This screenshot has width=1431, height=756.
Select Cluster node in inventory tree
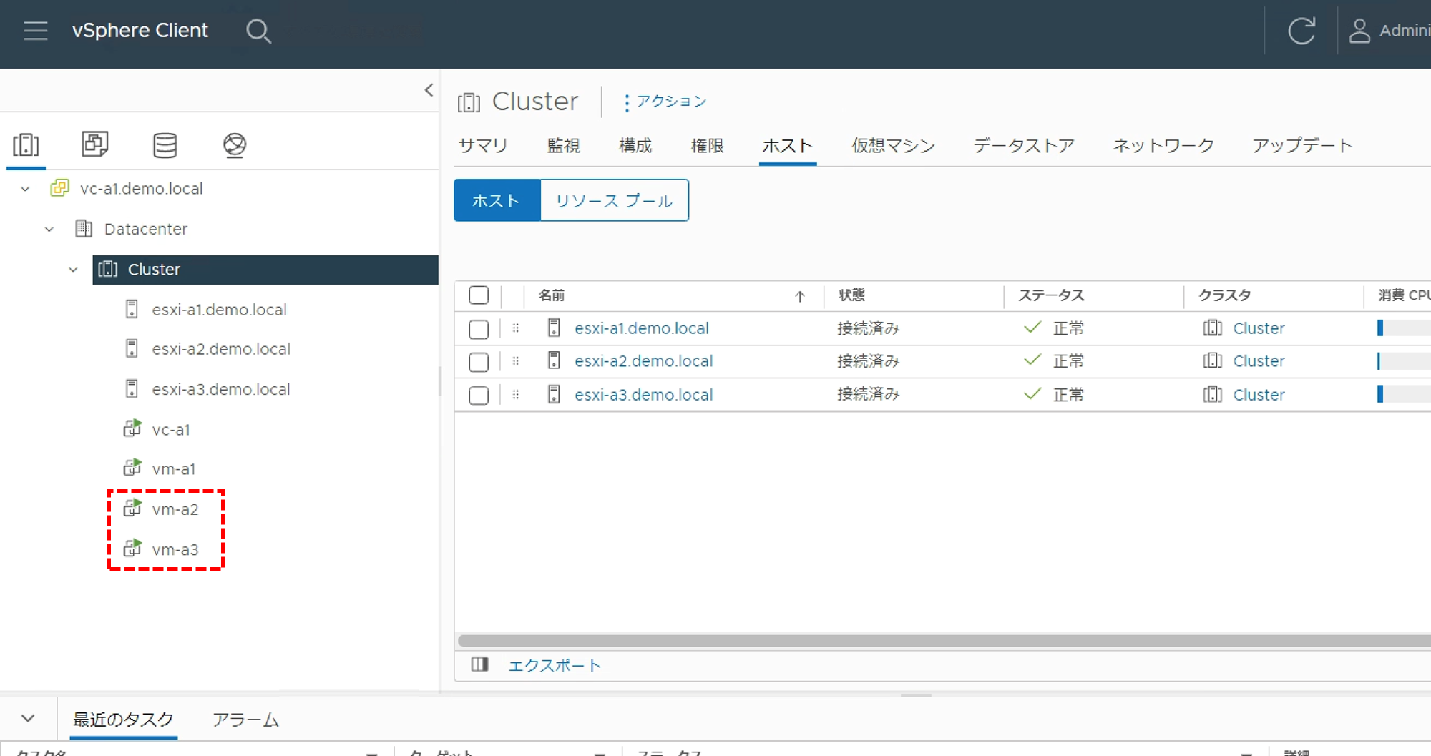265,270
